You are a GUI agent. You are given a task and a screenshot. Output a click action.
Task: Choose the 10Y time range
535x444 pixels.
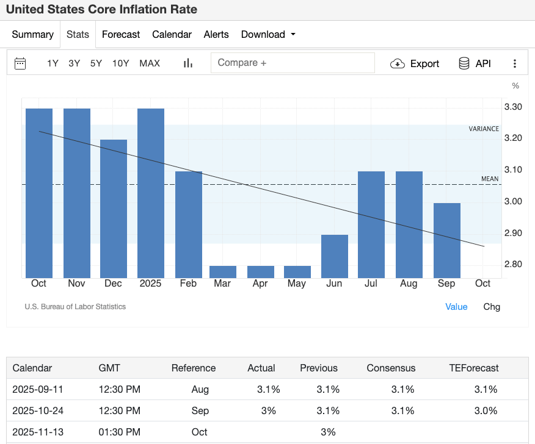(120, 63)
